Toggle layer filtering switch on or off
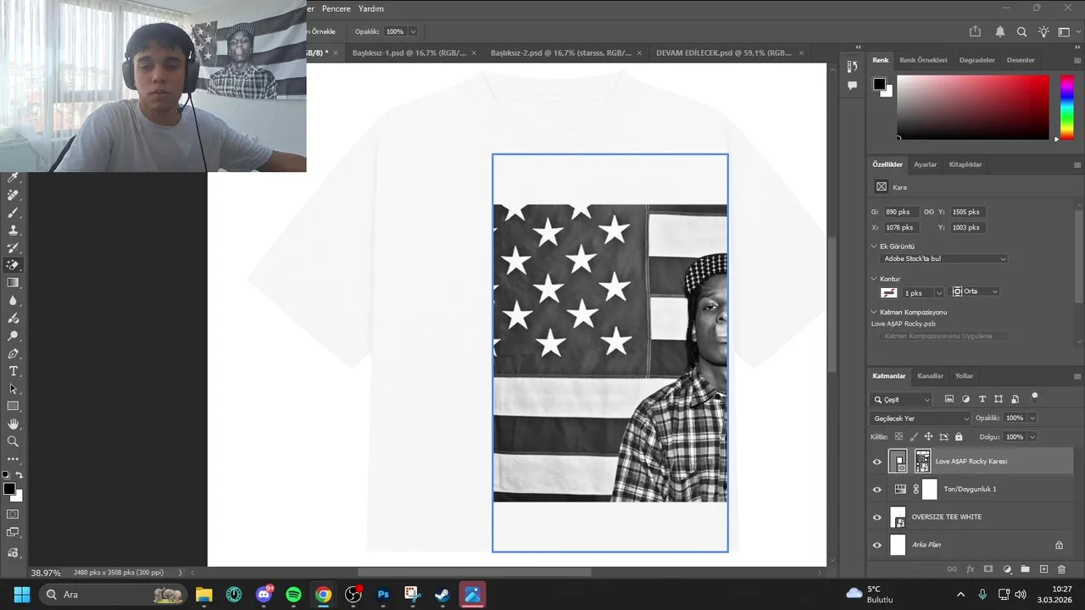 pyautogui.click(x=1034, y=396)
